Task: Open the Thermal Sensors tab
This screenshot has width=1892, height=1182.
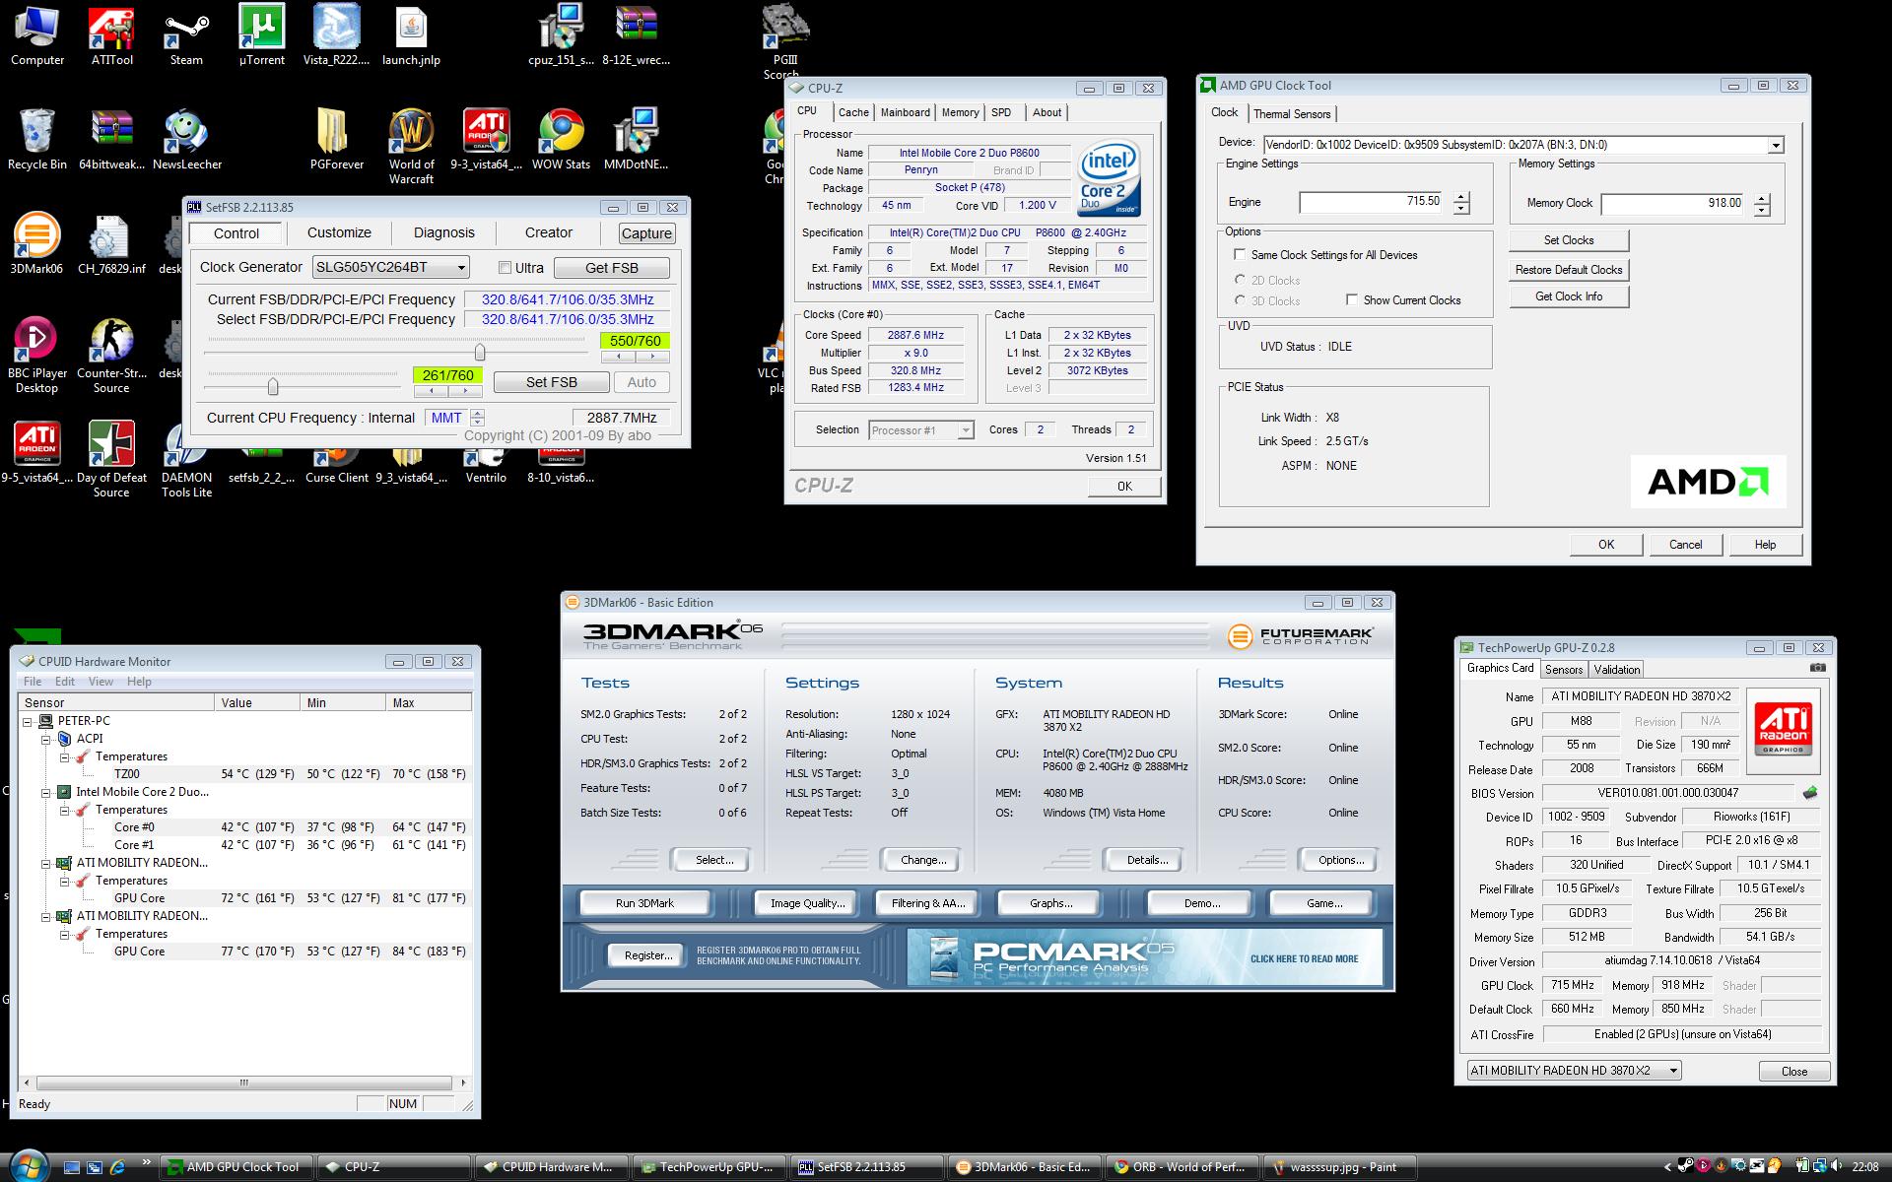Action: point(1291,114)
